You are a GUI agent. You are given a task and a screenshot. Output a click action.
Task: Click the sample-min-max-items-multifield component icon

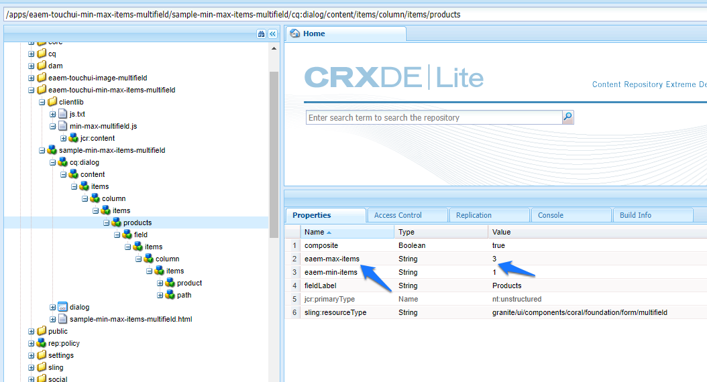tap(52, 150)
